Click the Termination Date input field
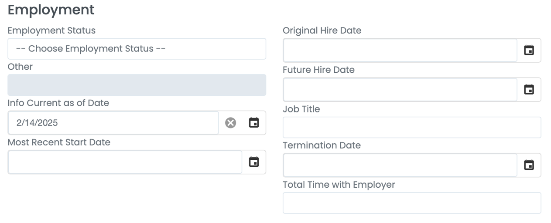The height and width of the screenshot is (223, 551). (x=400, y=165)
